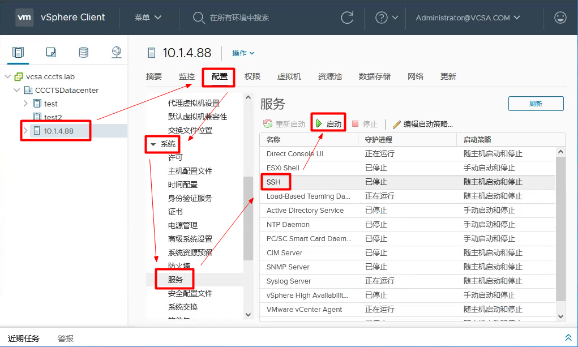578x347 pixels.
Task: Click inside the global search field
Action: 243,18
